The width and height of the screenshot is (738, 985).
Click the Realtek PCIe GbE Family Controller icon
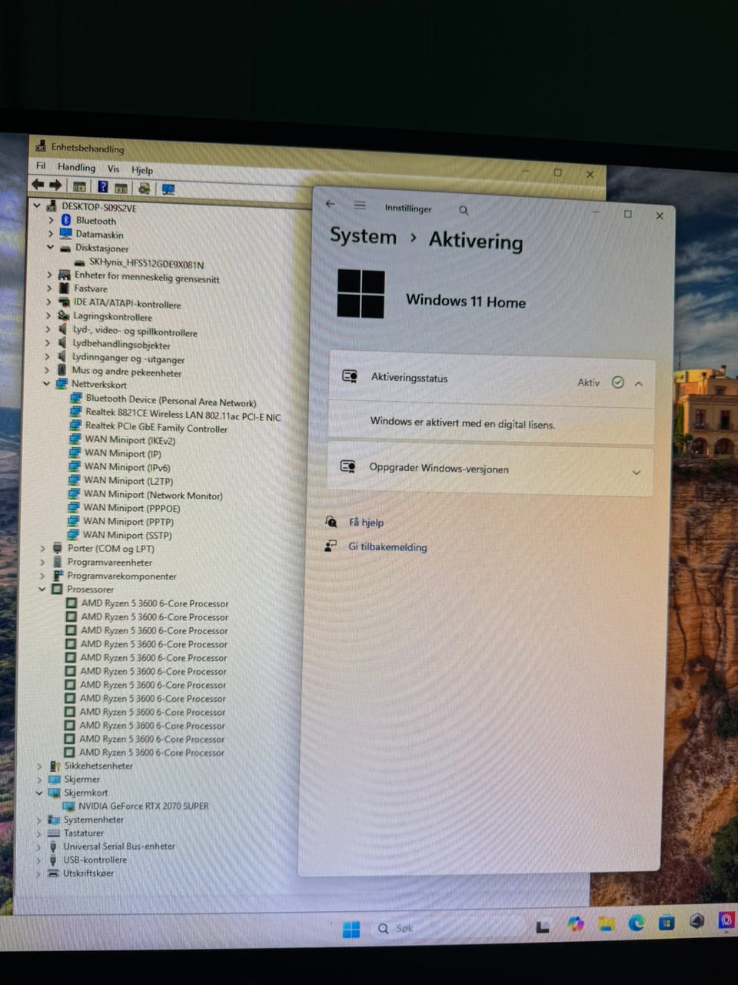coord(75,425)
